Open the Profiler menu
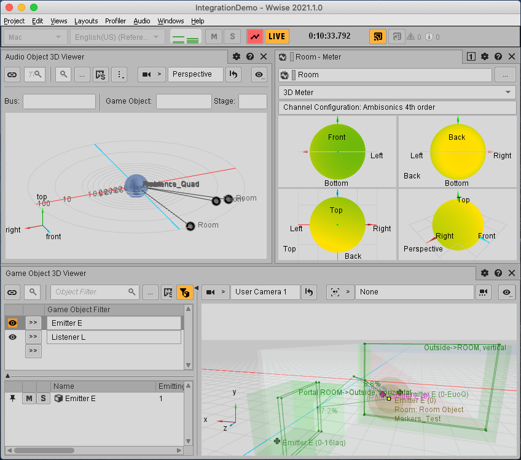The image size is (521, 460). tap(115, 21)
